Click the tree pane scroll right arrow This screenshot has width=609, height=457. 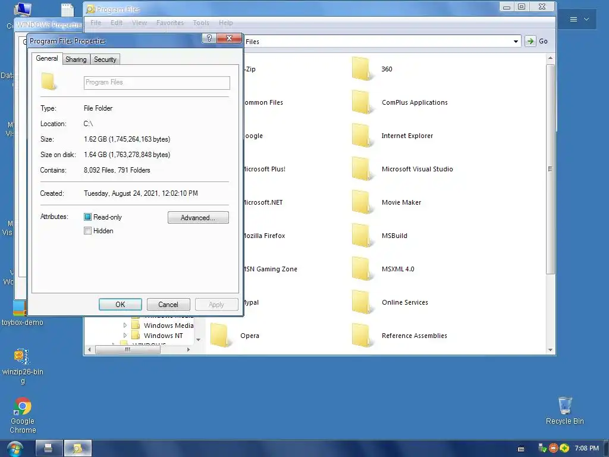pyautogui.click(x=189, y=349)
